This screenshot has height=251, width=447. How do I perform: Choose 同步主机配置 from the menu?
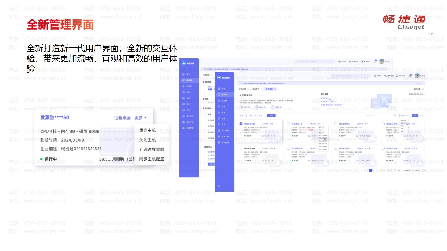coord(152,159)
